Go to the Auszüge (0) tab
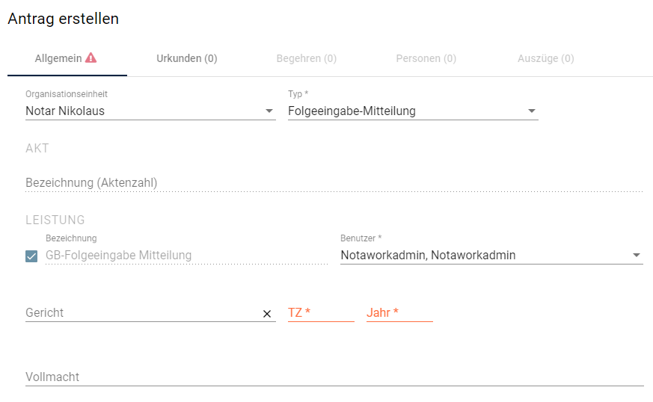Screen dimensions: 653x402 [545, 59]
